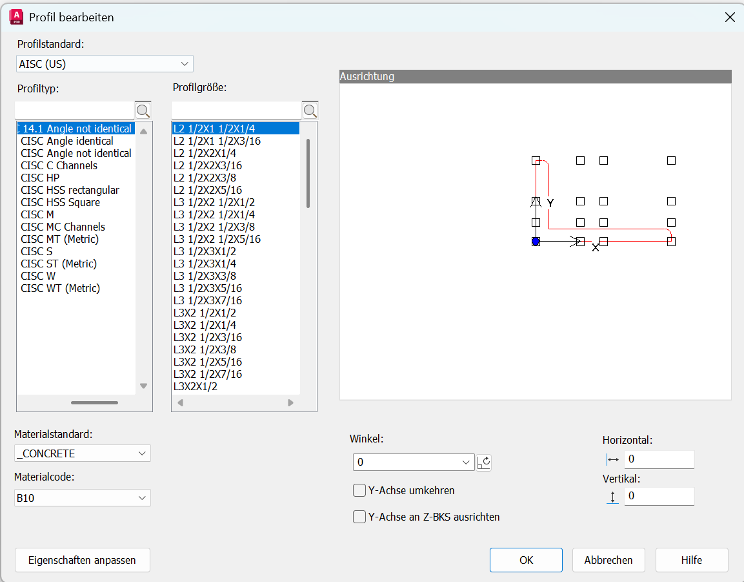Select size 'L2 1/2X1 1/2X1/4'

coord(236,129)
